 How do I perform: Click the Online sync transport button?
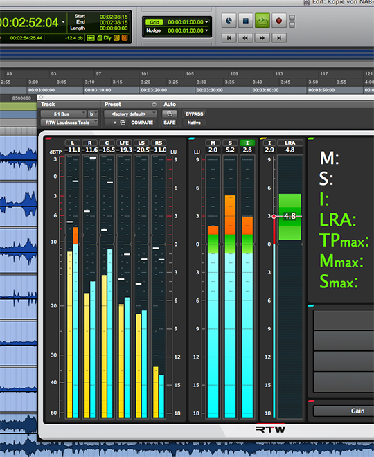click(x=229, y=21)
